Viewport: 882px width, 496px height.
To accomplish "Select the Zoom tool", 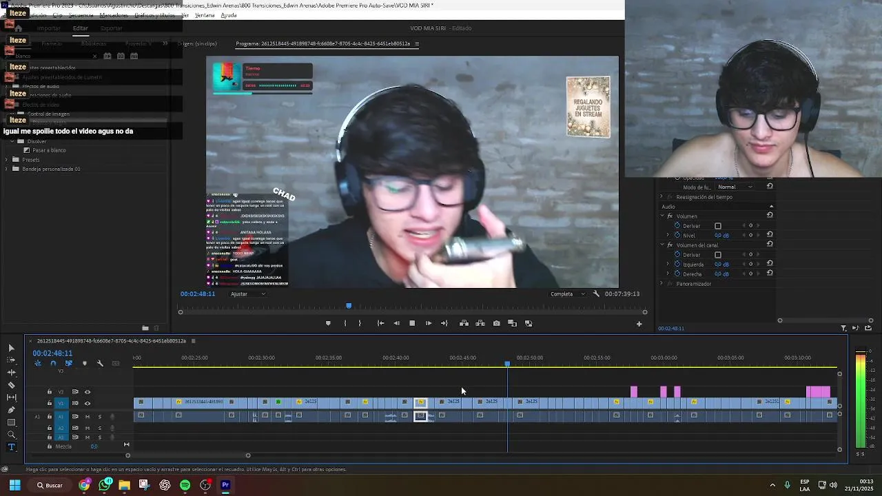I will [x=11, y=435].
